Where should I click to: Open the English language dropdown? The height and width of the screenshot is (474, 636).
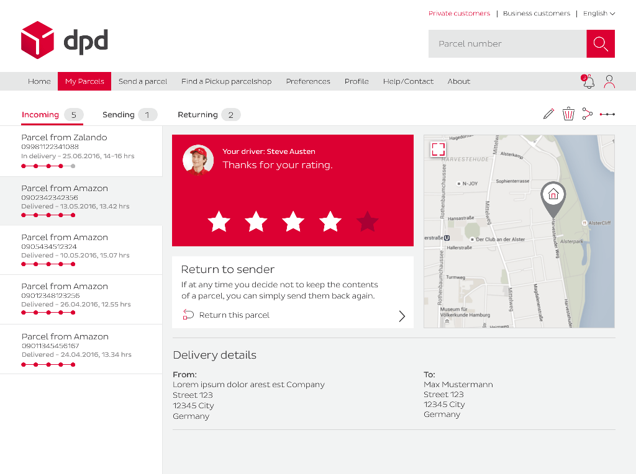click(x=599, y=14)
